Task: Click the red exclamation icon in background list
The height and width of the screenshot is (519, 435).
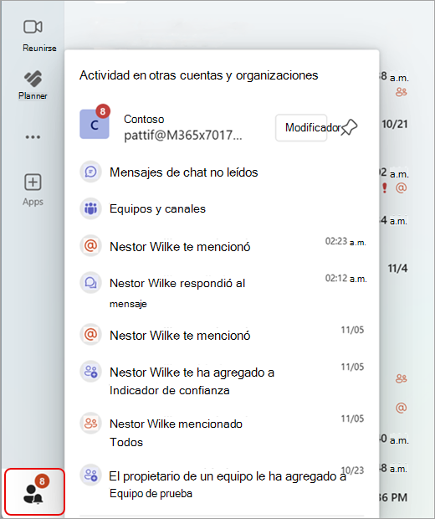Action: pyautogui.click(x=384, y=188)
